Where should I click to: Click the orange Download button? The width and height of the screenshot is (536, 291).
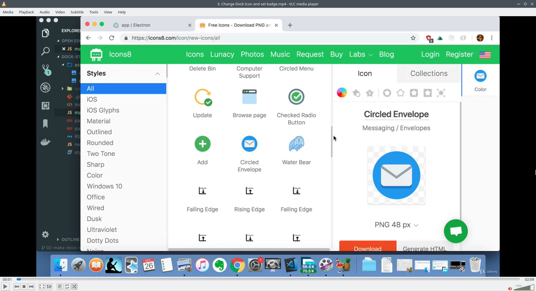[368, 246]
